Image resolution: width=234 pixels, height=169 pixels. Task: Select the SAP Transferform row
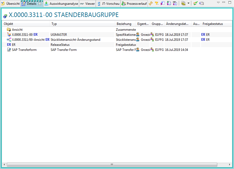pos(24,50)
